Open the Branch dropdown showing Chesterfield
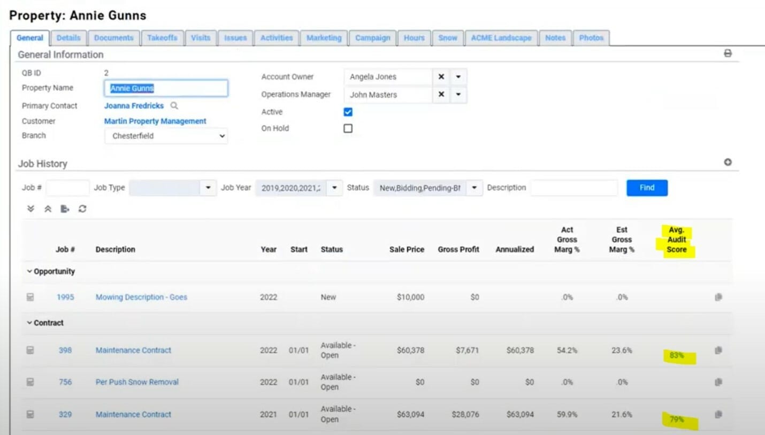The height and width of the screenshot is (435, 765). point(166,136)
